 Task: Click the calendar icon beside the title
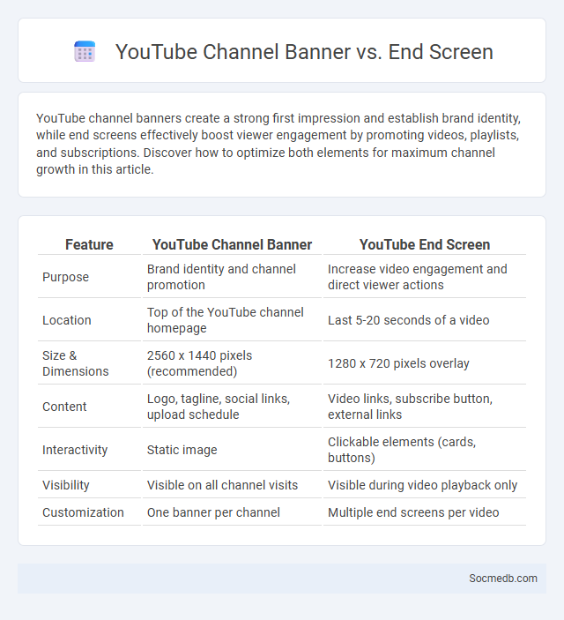(x=85, y=51)
